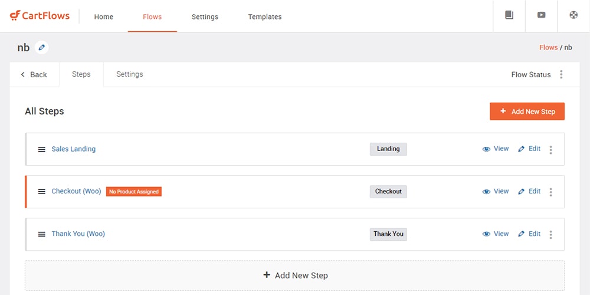The height and width of the screenshot is (295, 590).
Task: Click the orange Add New Step button
Action: tap(527, 112)
